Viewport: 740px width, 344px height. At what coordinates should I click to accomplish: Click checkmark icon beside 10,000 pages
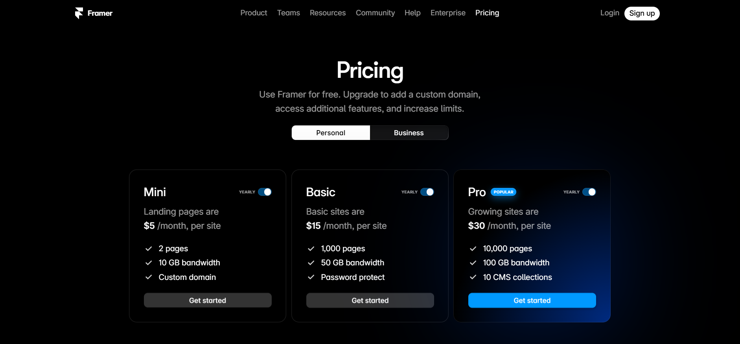(473, 248)
